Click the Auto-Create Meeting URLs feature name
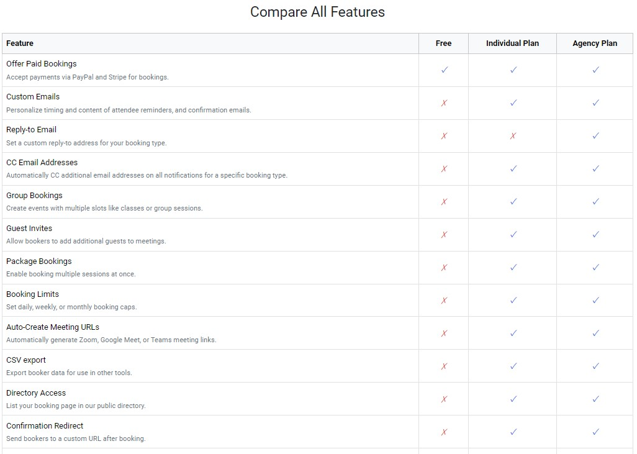The width and height of the screenshot is (637, 454). click(x=53, y=327)
